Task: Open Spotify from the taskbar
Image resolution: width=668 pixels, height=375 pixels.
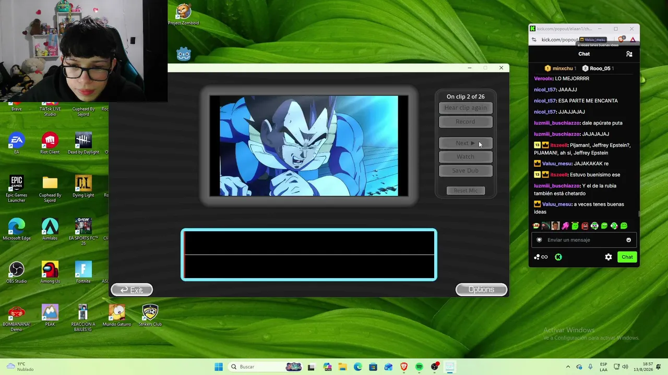Action: [x=419, y=367]
